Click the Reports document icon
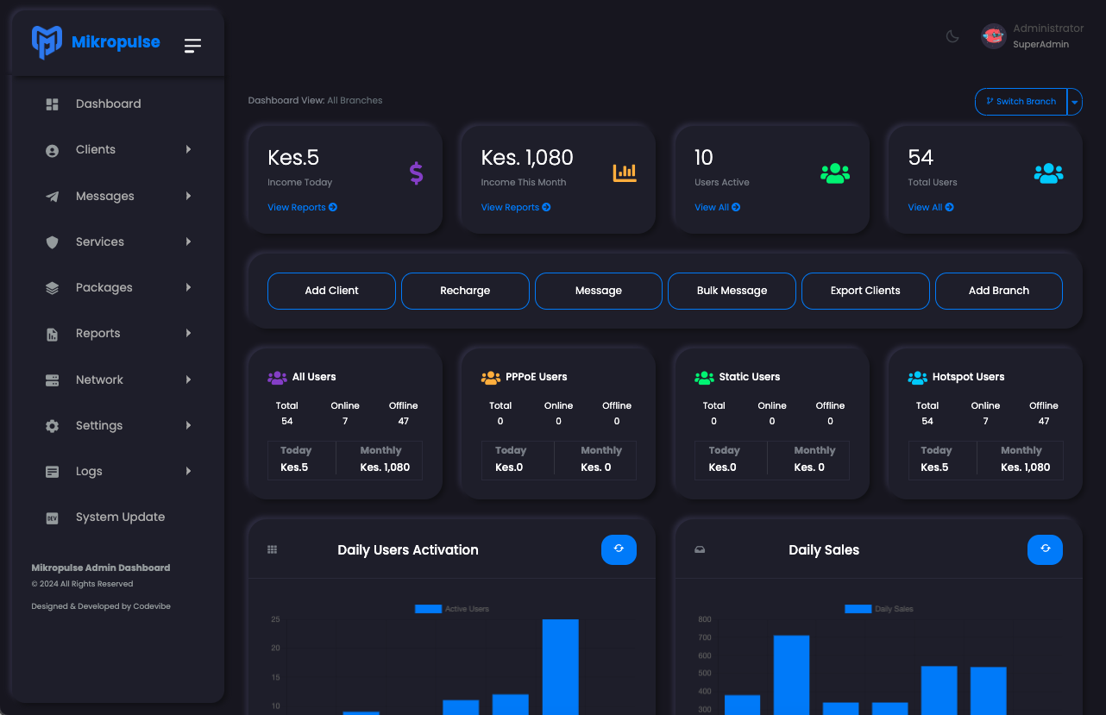The image size is (1106, 715). (52, 334)
